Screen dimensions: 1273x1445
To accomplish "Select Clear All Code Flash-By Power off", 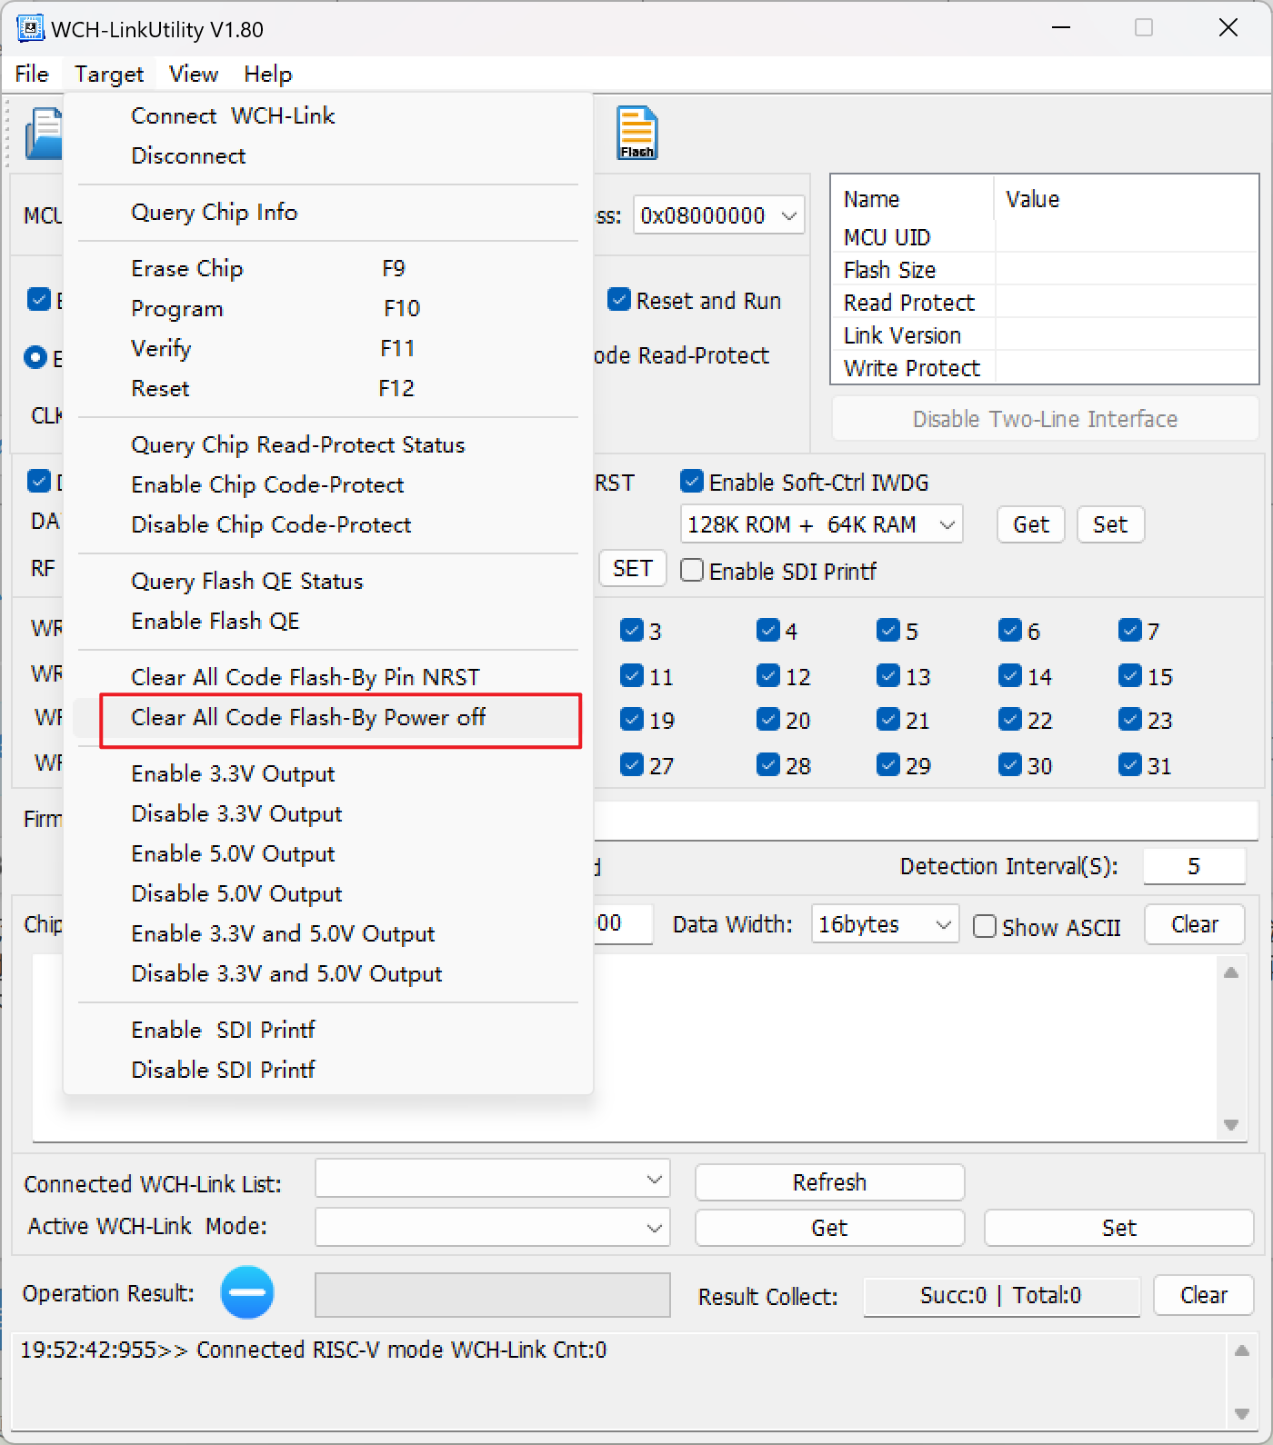I will pyautogui.click(x=308, y=718).
